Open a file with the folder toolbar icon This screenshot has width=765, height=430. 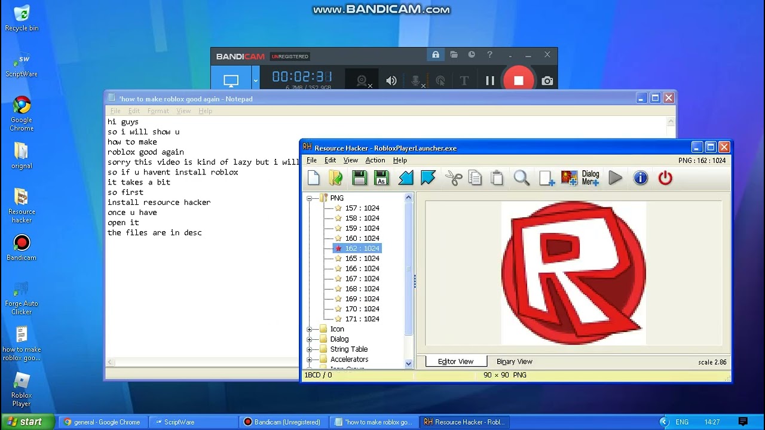click(336, 177)
